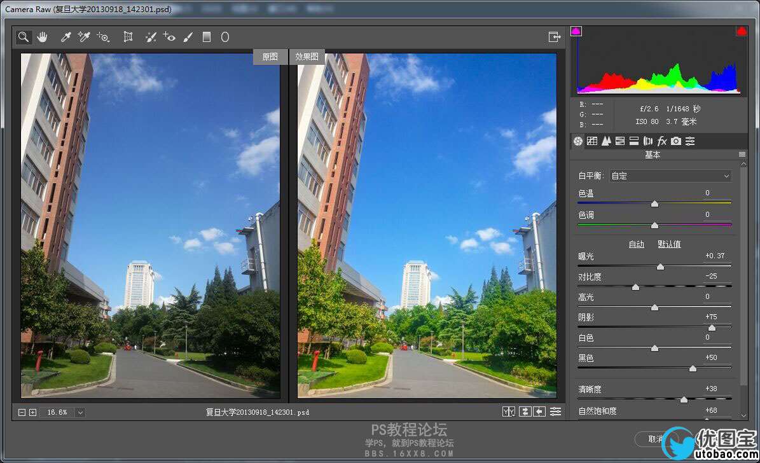The image size is (760, 463).
Task: Click the 自然饱和度 value field +68
Action: tap(716, 410)
